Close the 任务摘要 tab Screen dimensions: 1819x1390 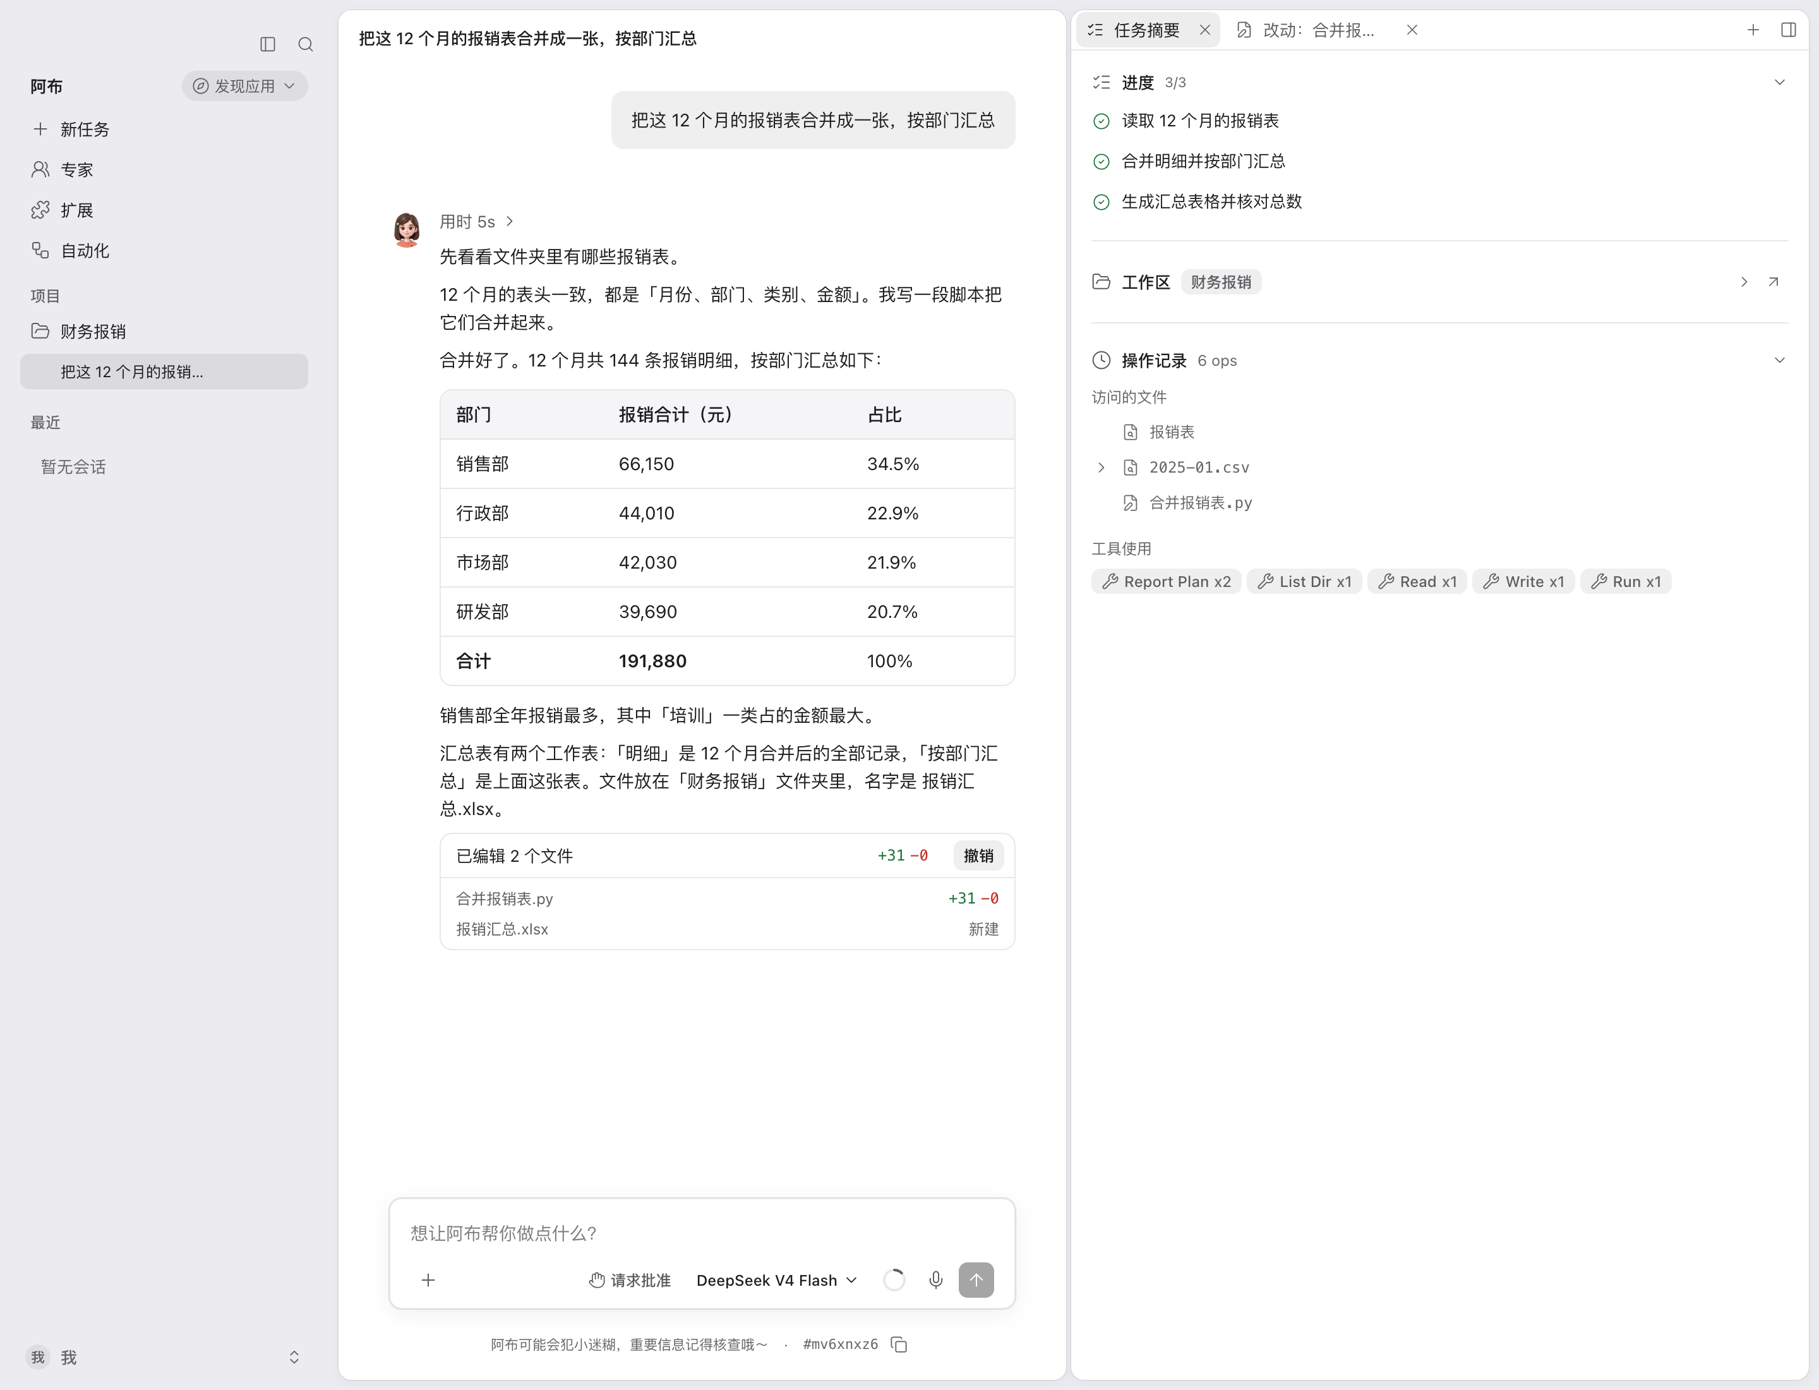tap(1204, 30)
